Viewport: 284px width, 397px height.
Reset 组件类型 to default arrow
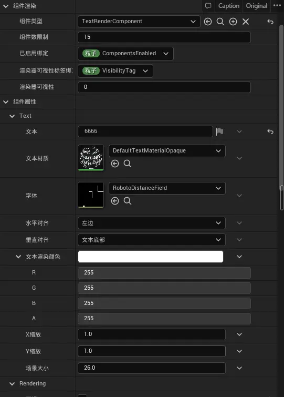[x=270, y=22]
